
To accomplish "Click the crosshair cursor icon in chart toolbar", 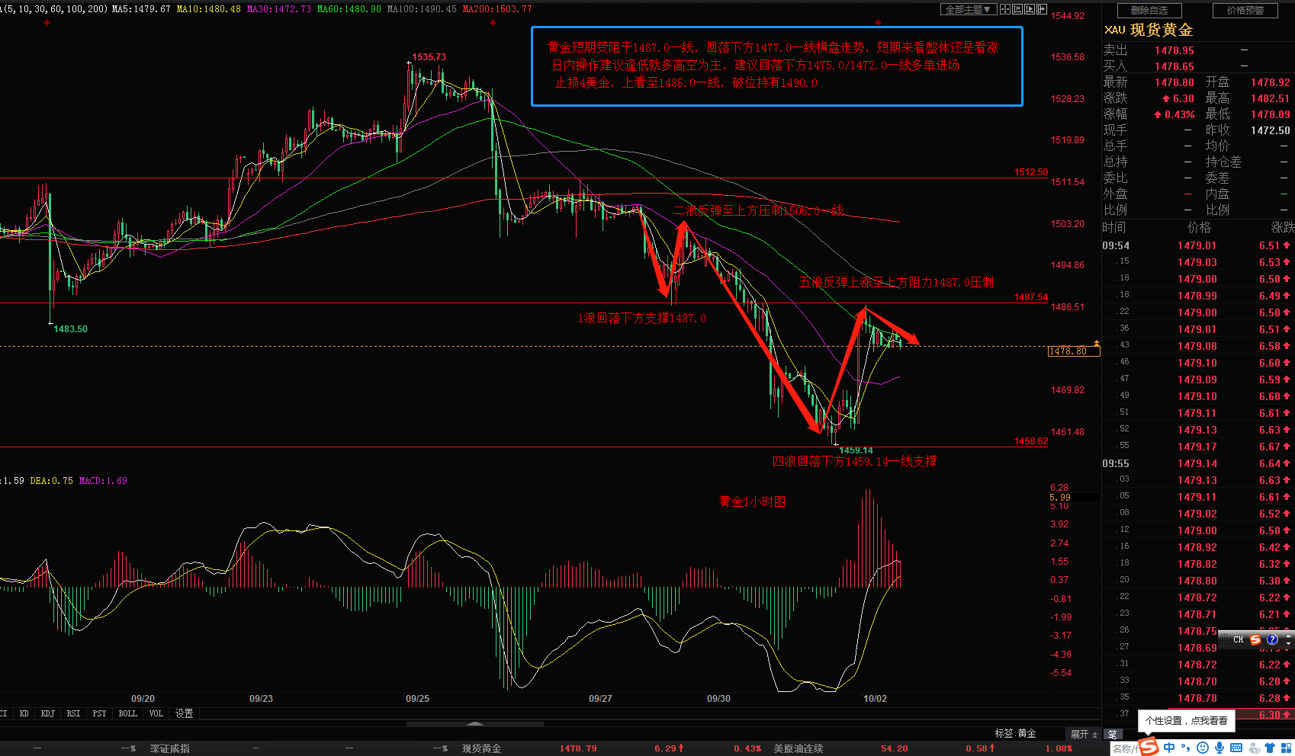I will [x=1005, y=9].
